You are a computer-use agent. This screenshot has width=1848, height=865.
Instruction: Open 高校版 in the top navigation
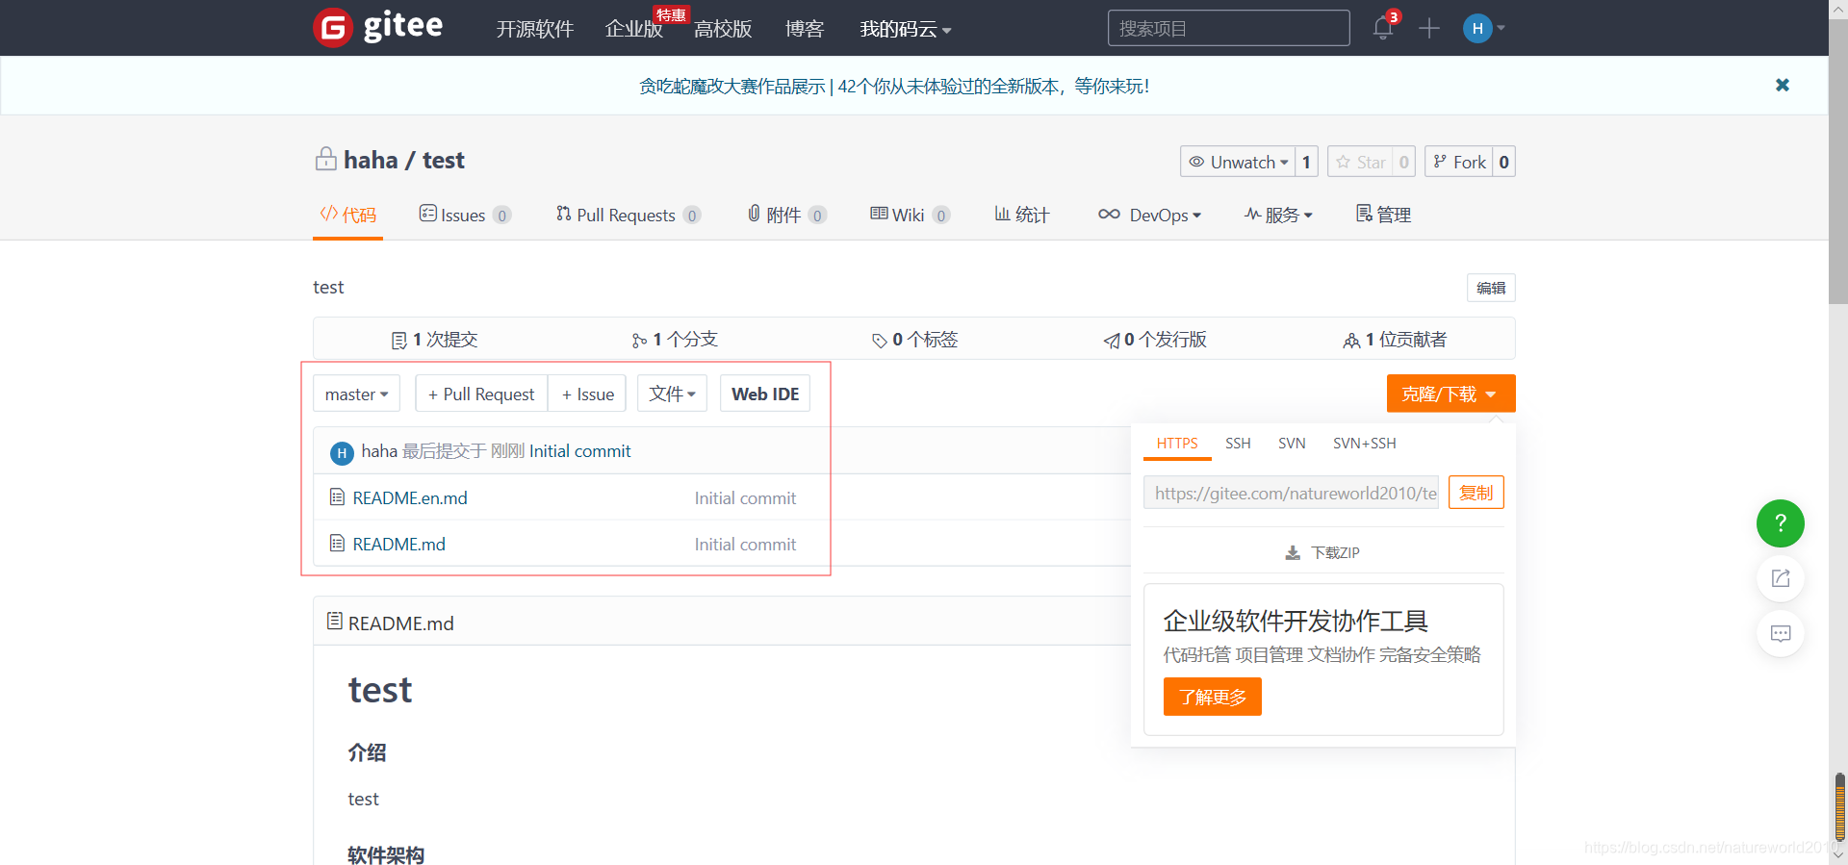(723, 29)
